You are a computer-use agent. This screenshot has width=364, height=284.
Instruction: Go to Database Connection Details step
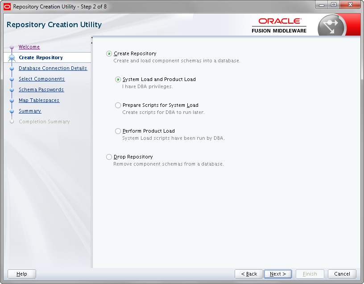click(53, 68)
